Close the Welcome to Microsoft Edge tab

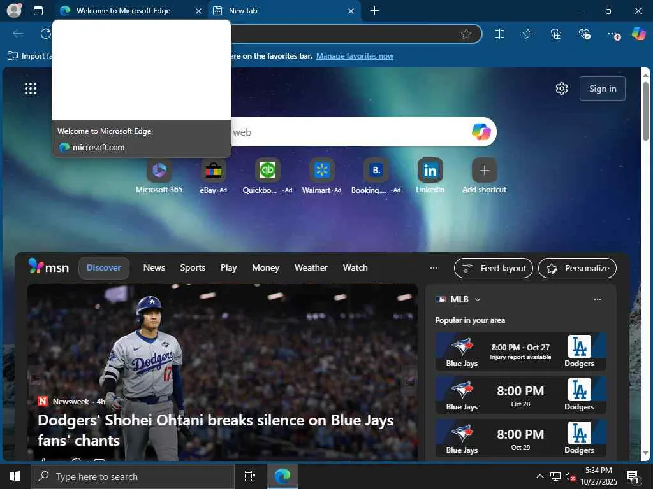pos(199,11)
